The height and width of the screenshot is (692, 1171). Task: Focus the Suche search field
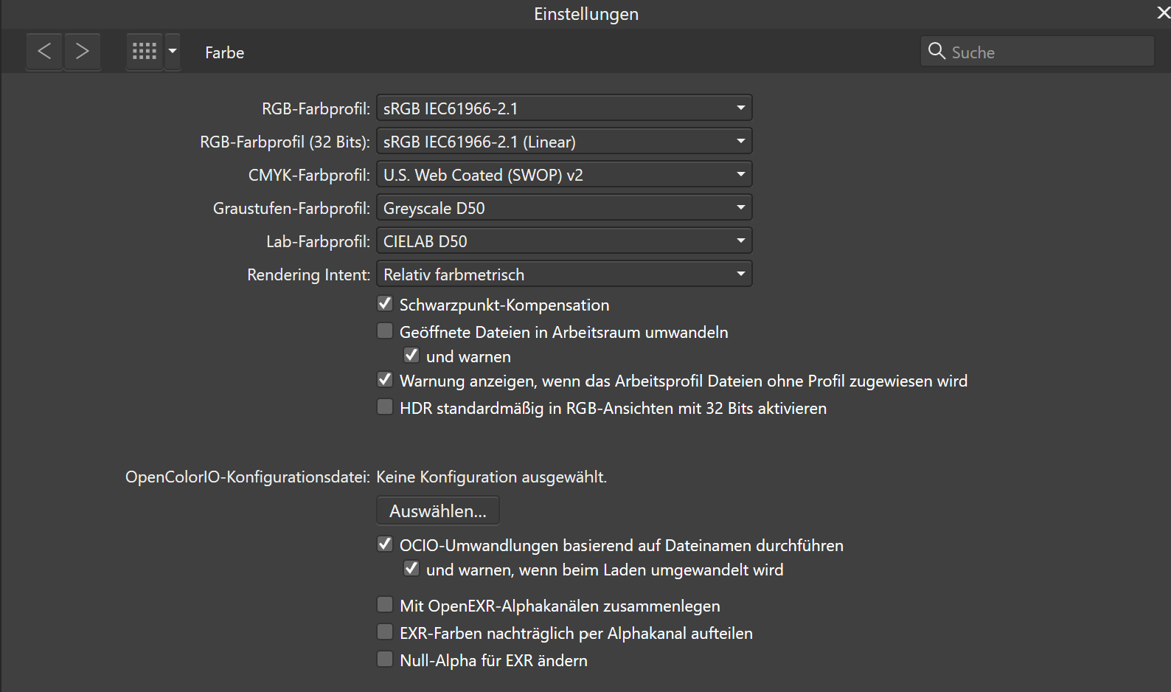[1047, 52]
